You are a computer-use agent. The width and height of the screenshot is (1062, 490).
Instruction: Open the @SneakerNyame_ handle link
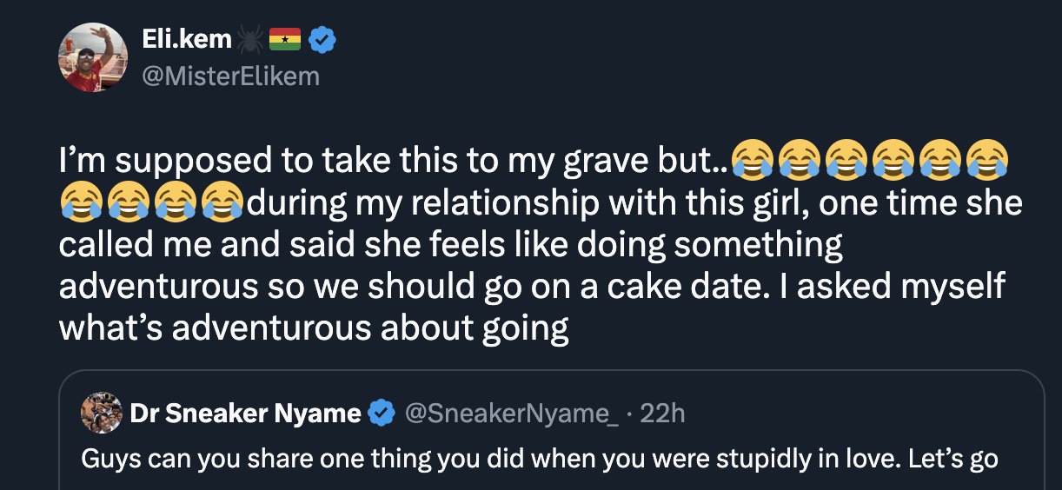click(x=511, y=414)
